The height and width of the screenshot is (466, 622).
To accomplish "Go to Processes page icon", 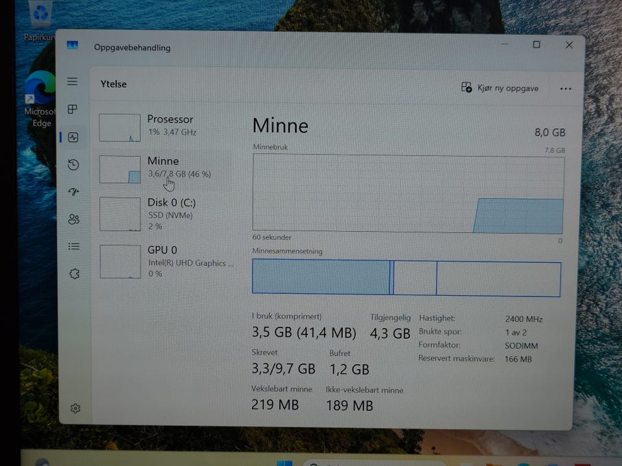I will [x=73, y=109].
